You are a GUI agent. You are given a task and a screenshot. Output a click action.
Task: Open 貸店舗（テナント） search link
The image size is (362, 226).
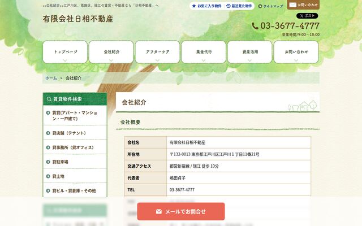click(75, 133)
